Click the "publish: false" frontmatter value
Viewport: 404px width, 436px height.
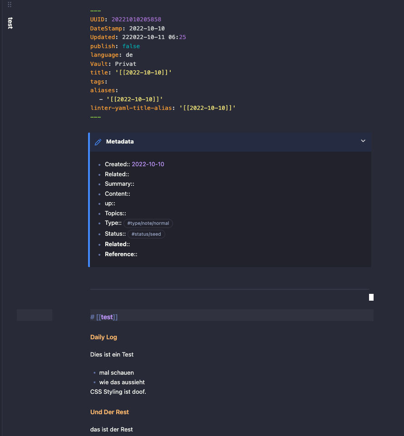coord(131,46)
